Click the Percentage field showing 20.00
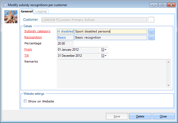Screen dimensions: 178x123 pos(65,44)
